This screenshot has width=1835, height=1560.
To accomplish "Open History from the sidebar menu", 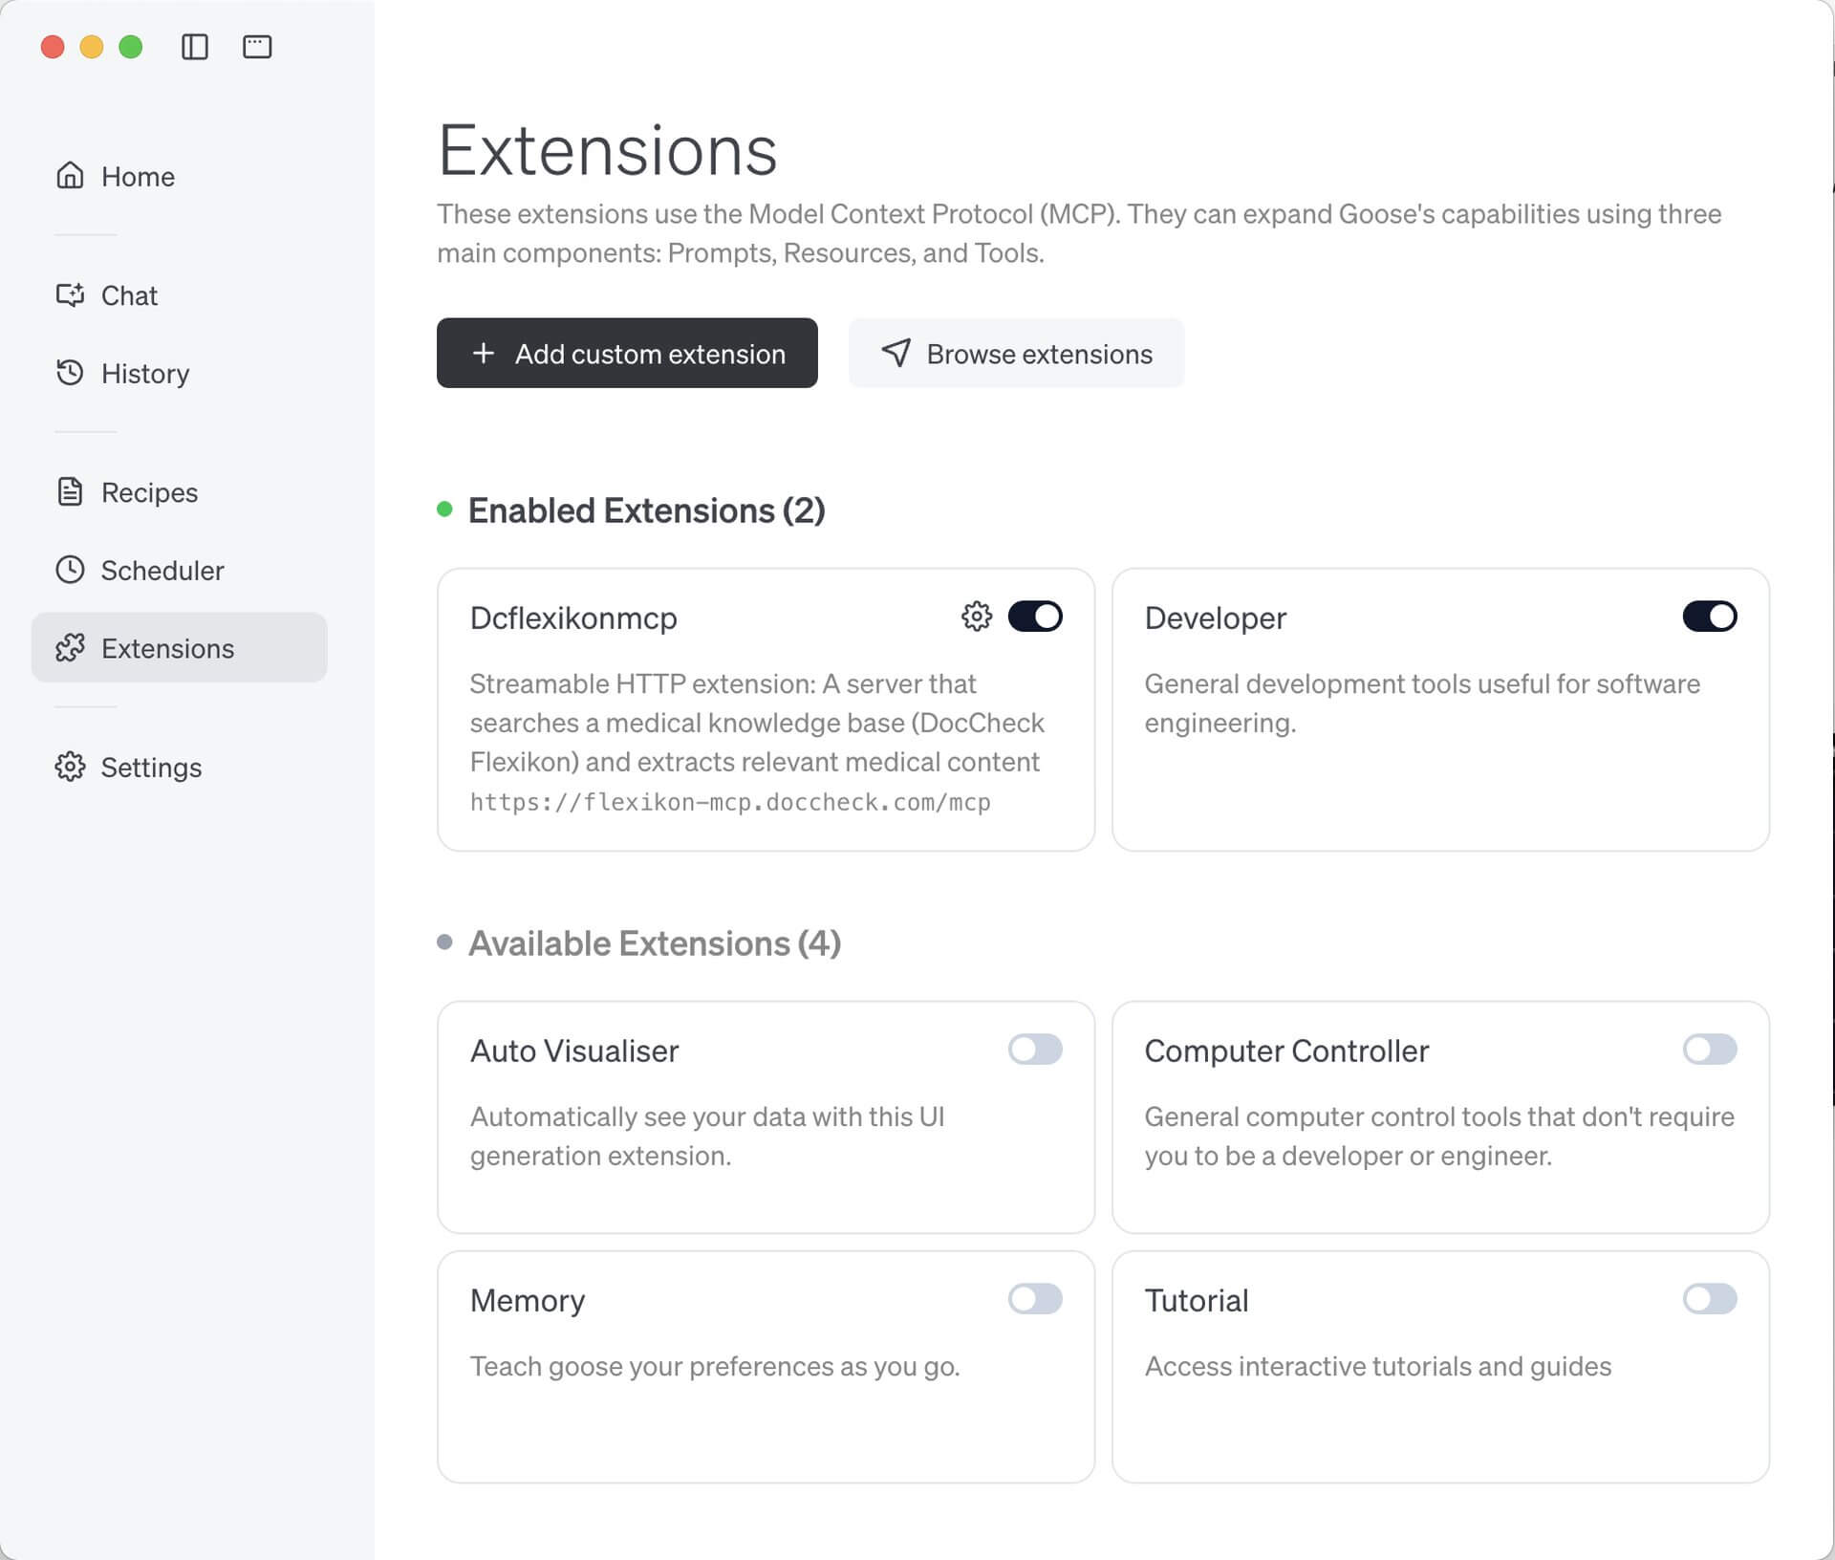I will coord(144,373).
